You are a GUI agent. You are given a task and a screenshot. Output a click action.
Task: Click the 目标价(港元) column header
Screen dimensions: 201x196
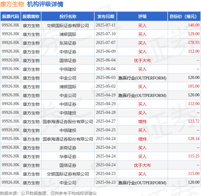pos(184,17)
